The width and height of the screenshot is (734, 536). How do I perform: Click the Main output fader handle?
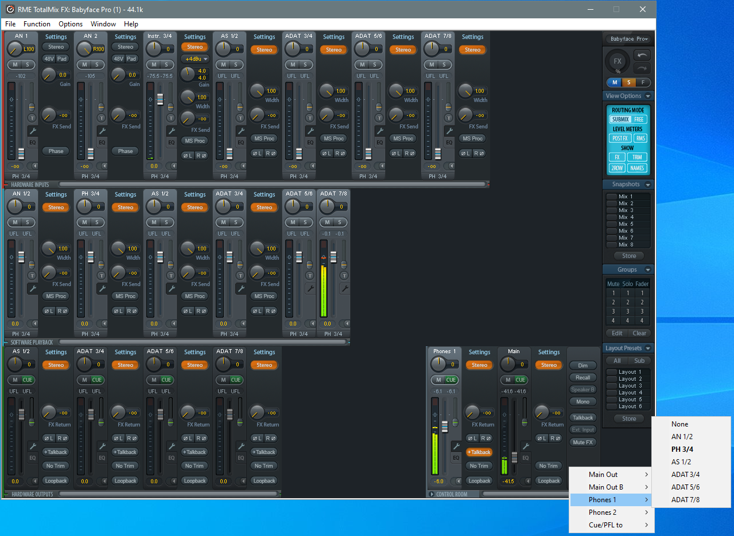pos(514,457)
